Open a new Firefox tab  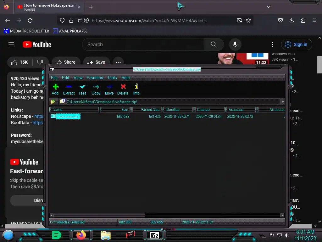[91, 7]
